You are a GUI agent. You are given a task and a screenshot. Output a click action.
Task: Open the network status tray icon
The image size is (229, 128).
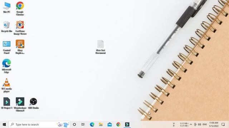195,124
